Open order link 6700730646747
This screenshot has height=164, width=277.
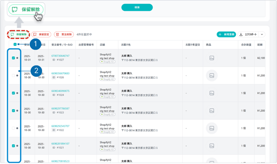tap(60, 56)
